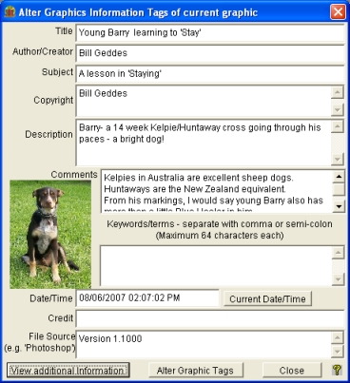Click the 'Author/Creator' label
The height and width of the screenshot is (383, 350).
point(43,51)
